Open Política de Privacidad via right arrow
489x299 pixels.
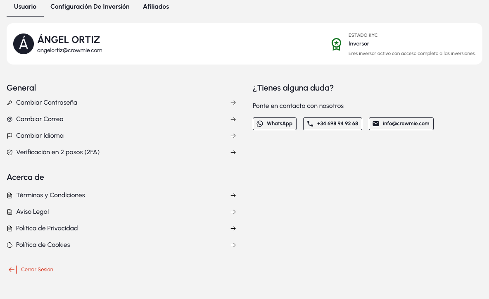(x=233, y=228)
